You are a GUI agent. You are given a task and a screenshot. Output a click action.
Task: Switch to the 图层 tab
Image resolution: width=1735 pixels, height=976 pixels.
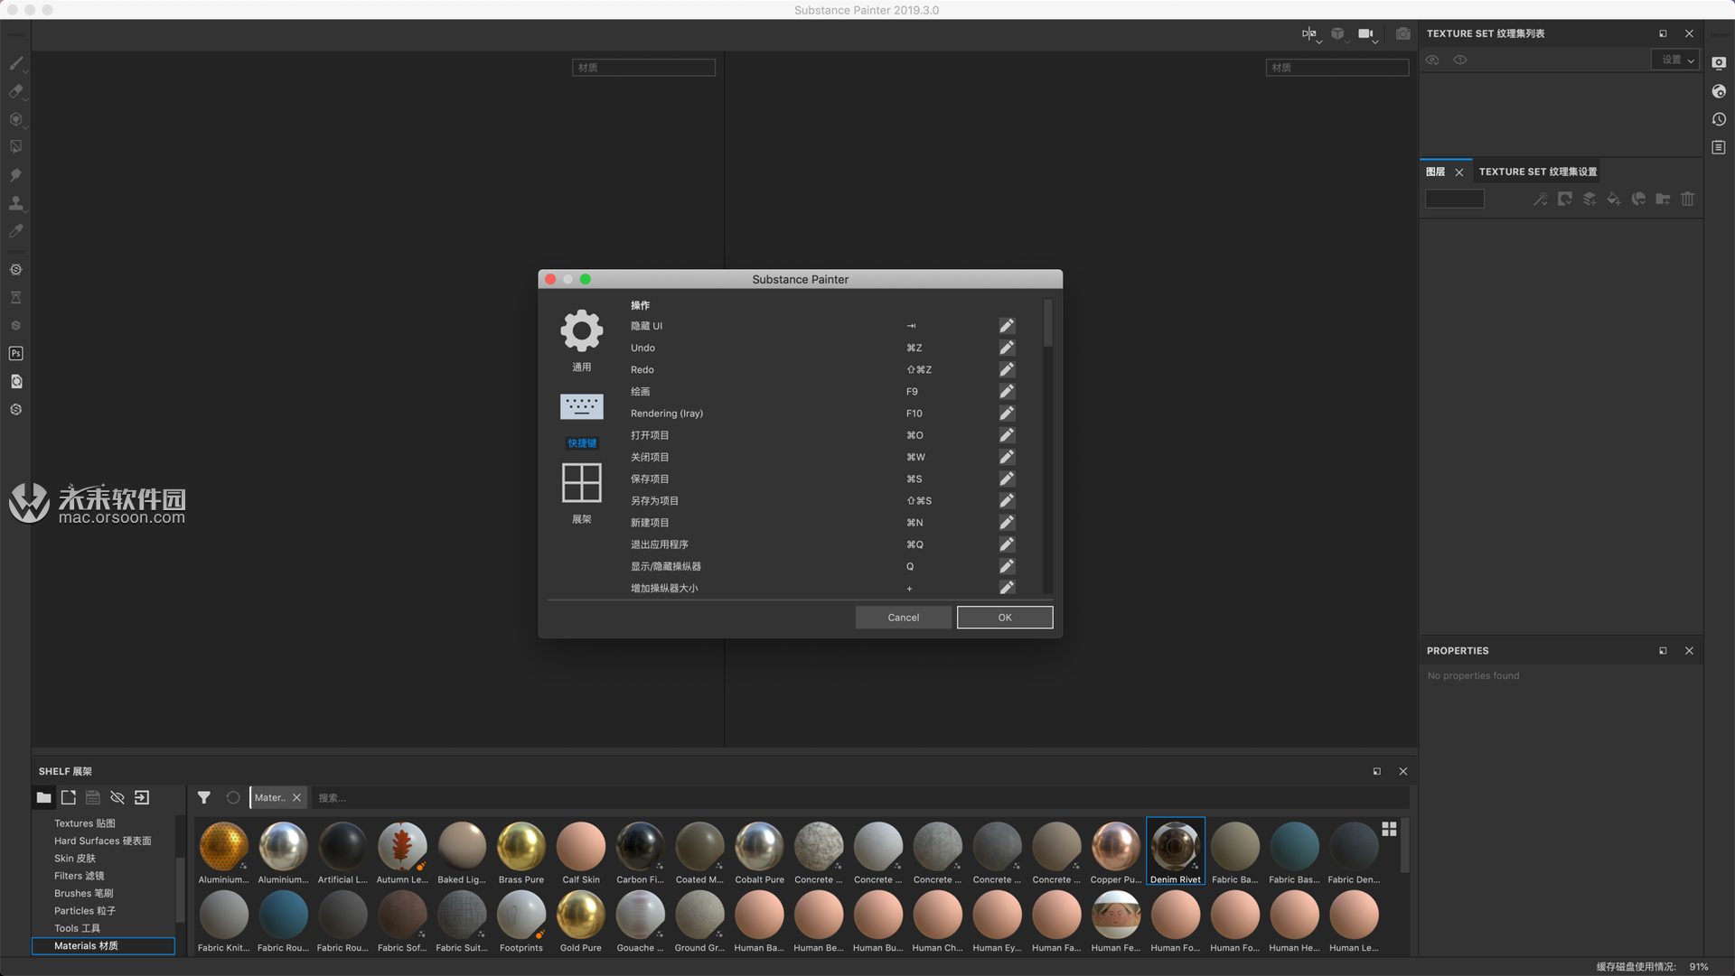[x=1436, y=172]
